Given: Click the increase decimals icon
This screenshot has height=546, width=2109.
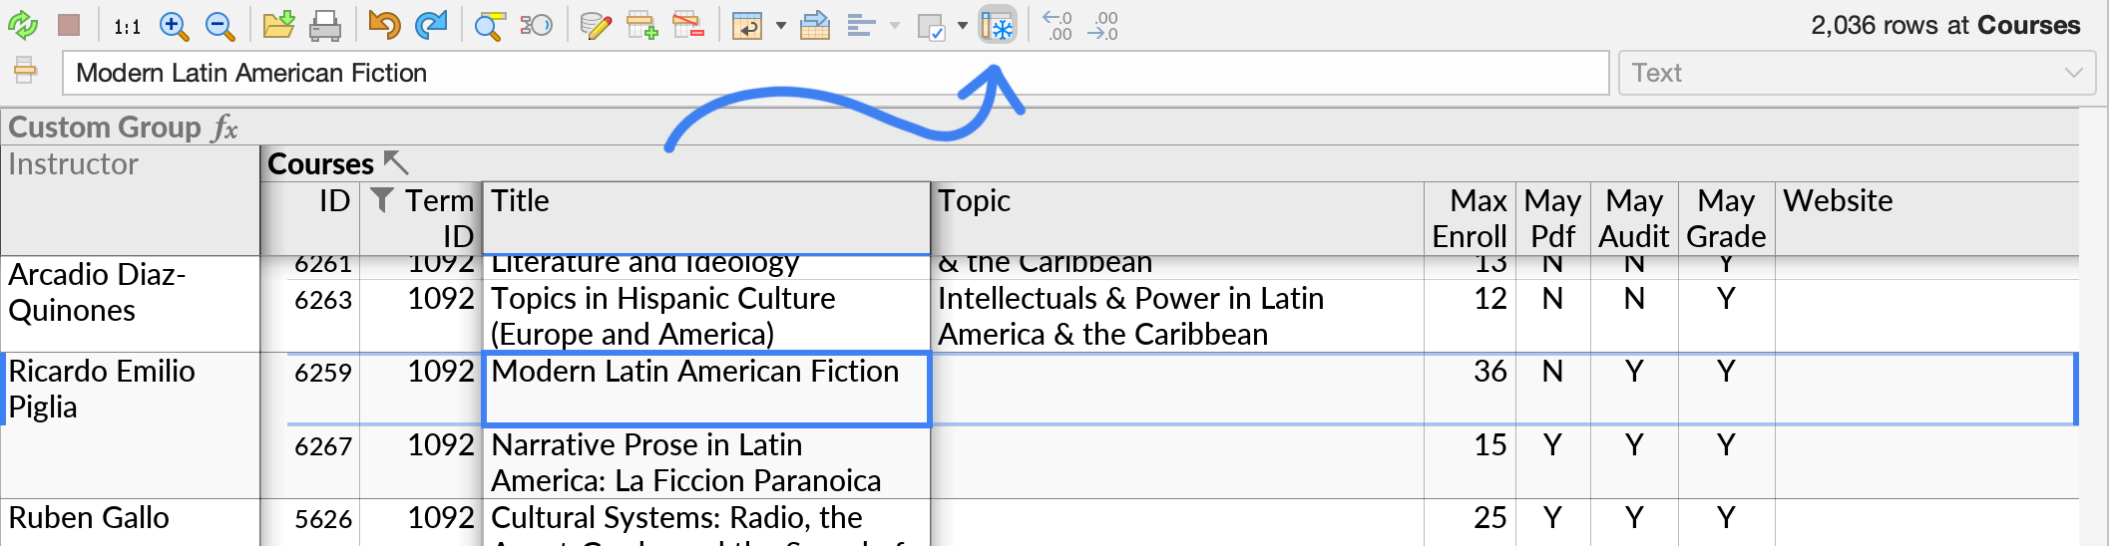Looking at the screenshot, I should 1103,26.
